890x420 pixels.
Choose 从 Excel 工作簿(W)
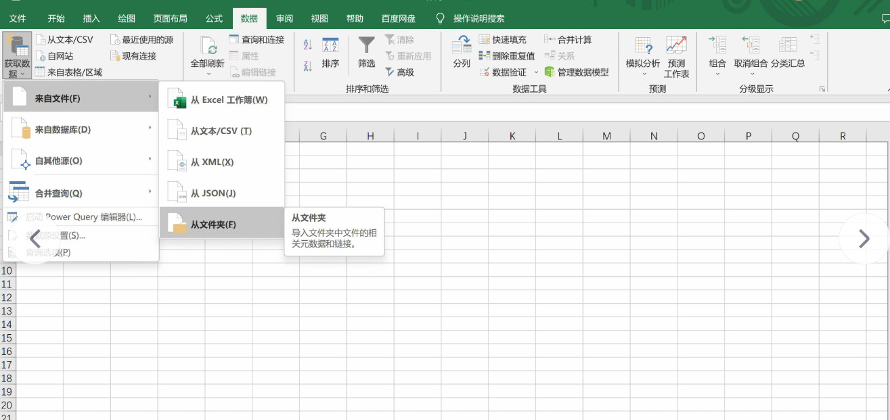tap(222, 100)
